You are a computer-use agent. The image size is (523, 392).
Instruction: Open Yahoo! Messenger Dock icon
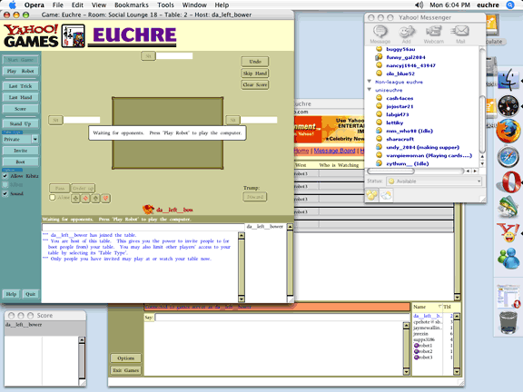508,232
